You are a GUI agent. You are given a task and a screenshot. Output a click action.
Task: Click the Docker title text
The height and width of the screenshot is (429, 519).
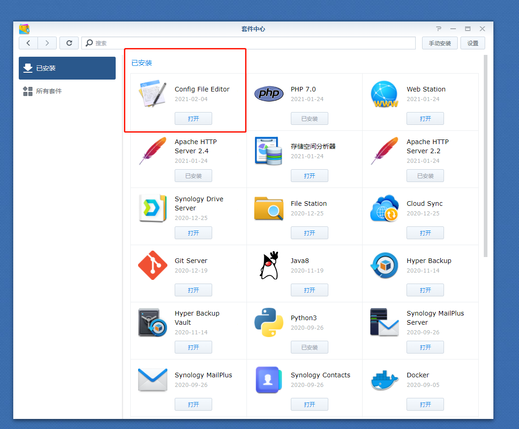(x=418, y=375)
